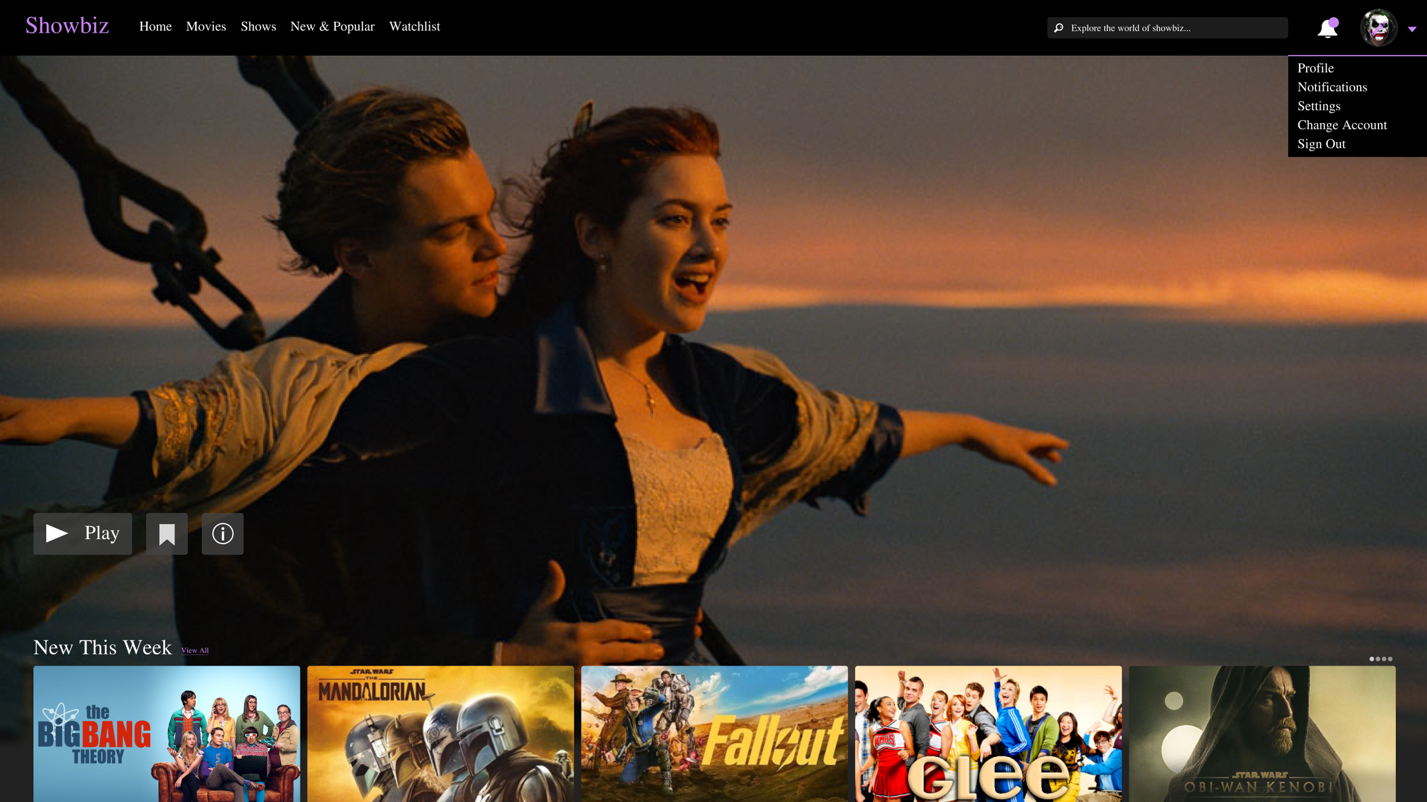The height and width of the screenshot is (802, 1427).
Task: Open the Fallout thumbnail
Action: tap(714, 733)
